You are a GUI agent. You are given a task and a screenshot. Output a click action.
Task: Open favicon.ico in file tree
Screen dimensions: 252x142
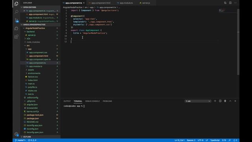click(x=33, y=77)
